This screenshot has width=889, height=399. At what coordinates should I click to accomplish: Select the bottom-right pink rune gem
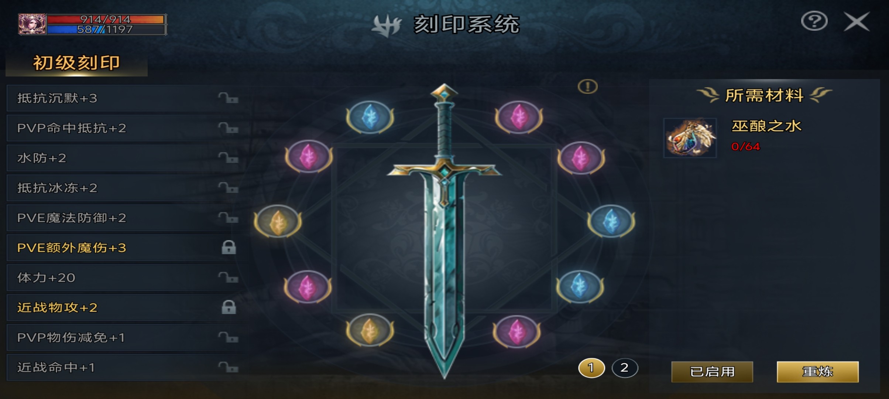pyautogui.click(x=517, y=331)
